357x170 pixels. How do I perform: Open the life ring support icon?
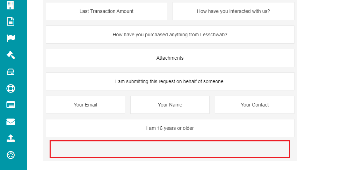[x=11, y=88]
